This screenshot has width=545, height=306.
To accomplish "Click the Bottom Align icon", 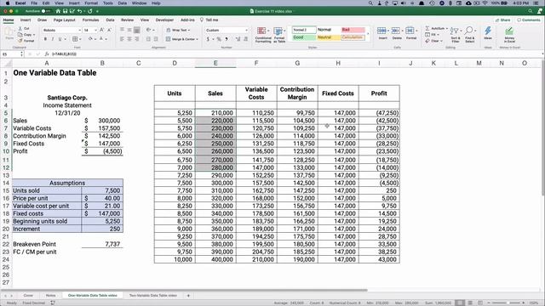I will coord(137,31).
